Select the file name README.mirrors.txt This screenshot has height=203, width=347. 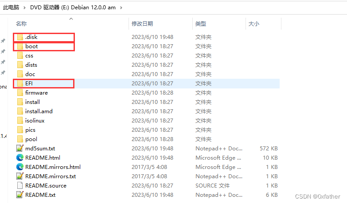(x=51, y=176)
